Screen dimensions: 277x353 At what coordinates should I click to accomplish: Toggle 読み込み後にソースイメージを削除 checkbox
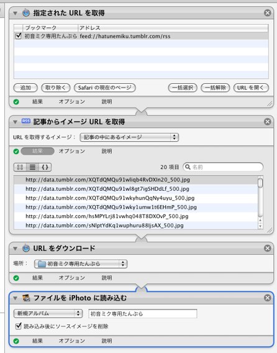[x=18, y=326]
